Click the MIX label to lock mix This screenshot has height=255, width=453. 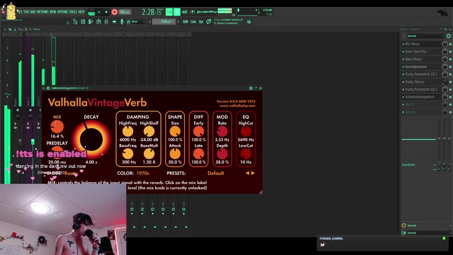57,117
